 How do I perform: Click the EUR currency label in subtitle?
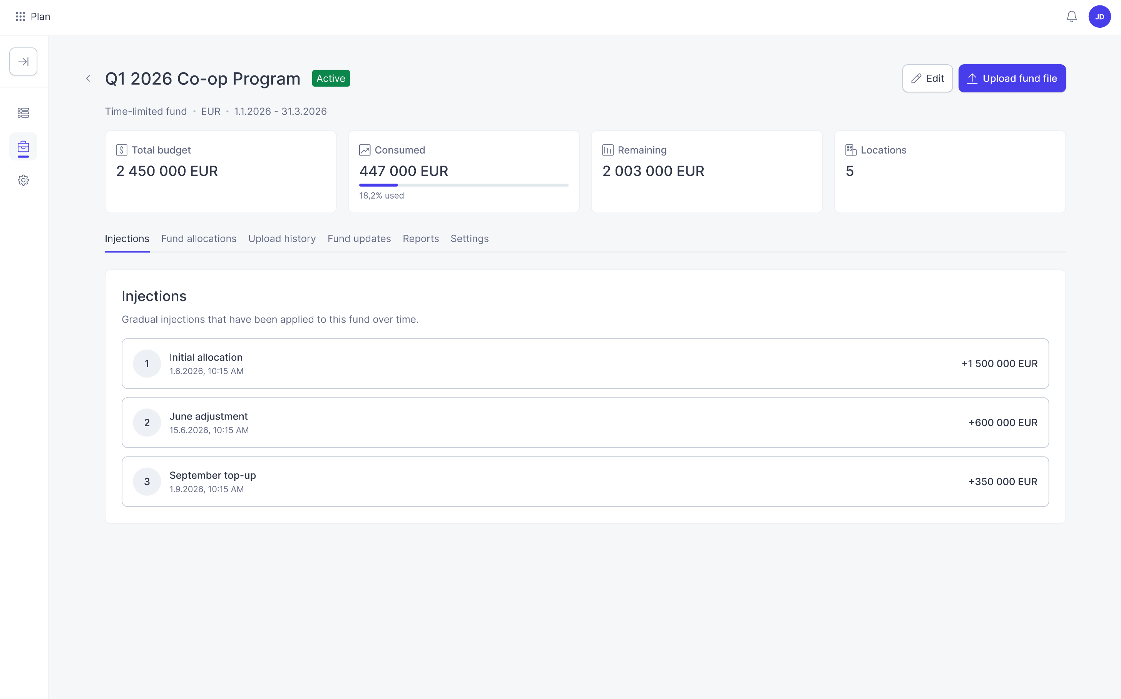point(211,111)
